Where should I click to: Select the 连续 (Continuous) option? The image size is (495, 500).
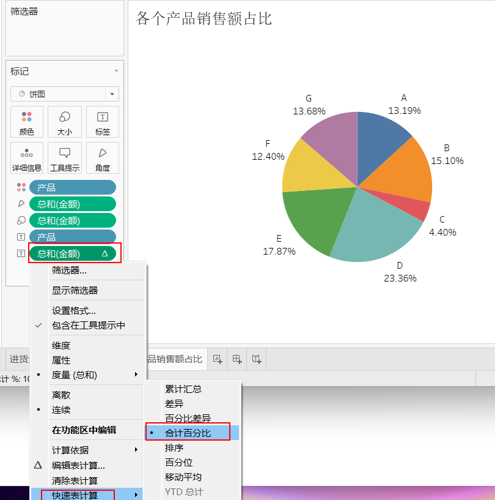pyautogui.click(x=61, y=410)
